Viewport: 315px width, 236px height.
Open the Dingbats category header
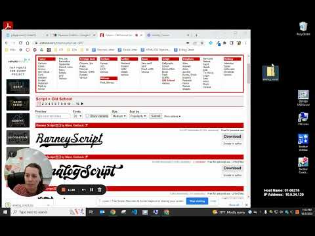pyautogui.click(x=191, y=59)
